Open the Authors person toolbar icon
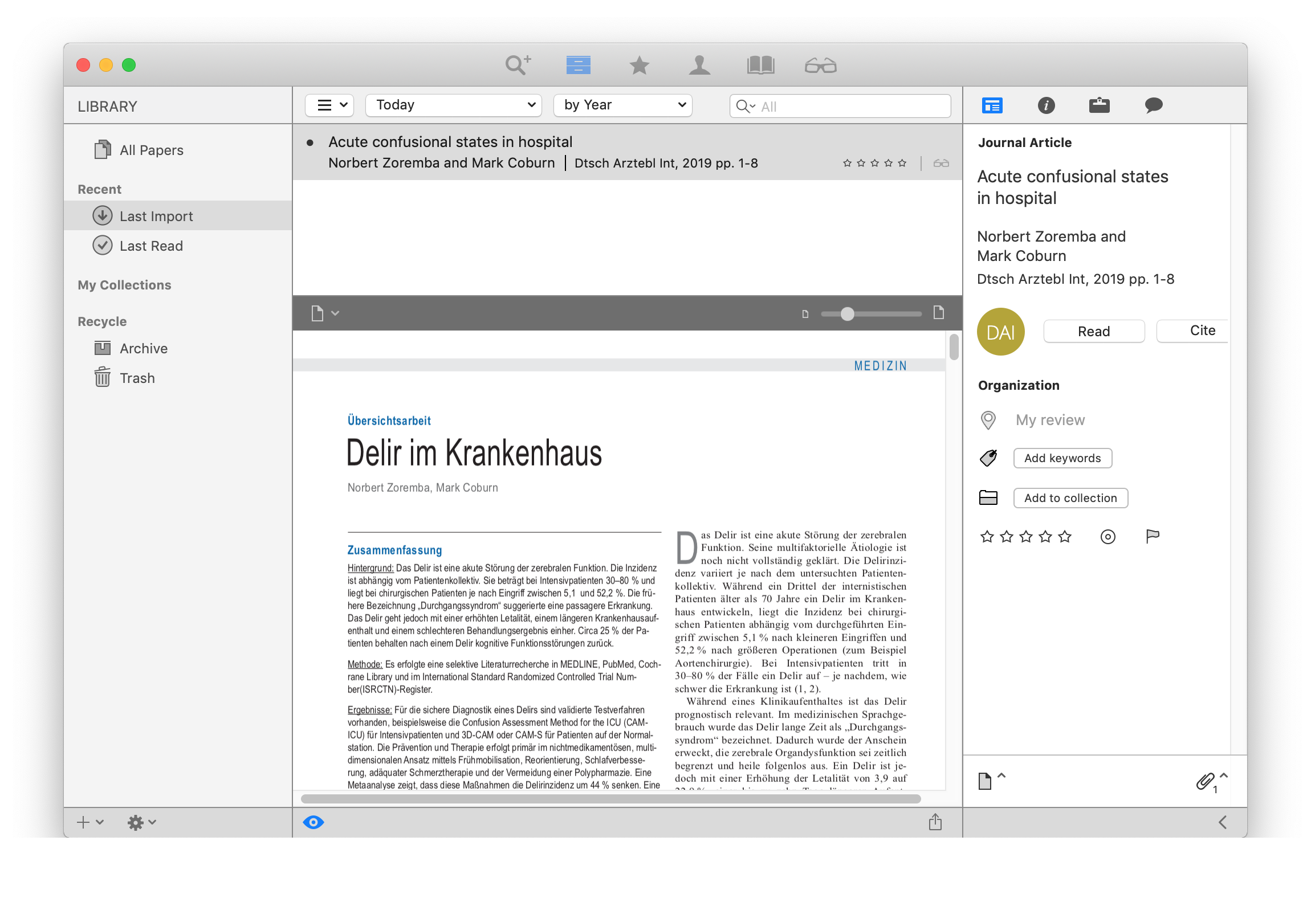This screenshot has width=1311, height=922. pyautogui.click(x=699, y=65)
